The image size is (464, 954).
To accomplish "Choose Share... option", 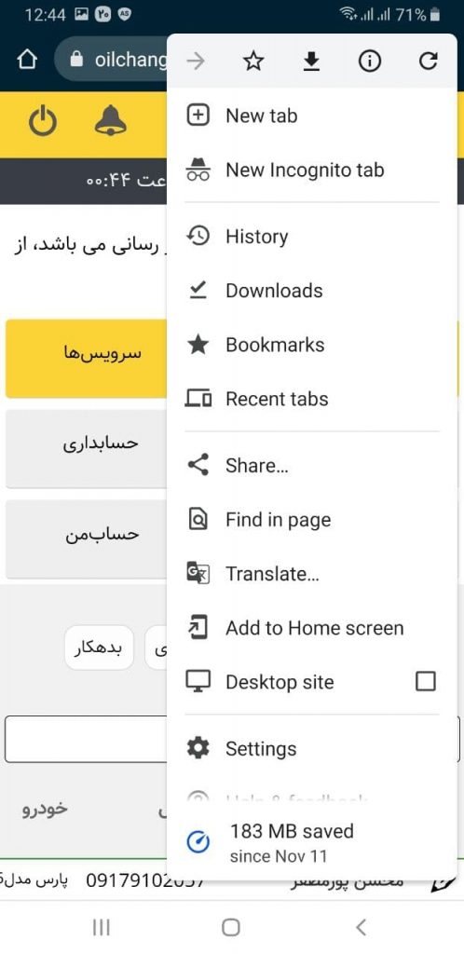I will tap(311, 466).
